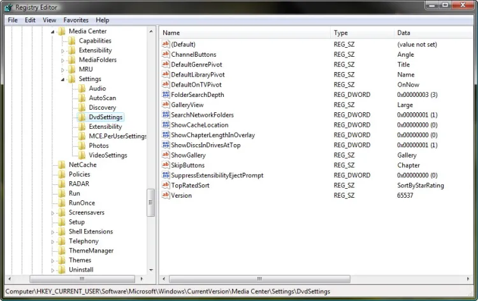Viewport: 478px width, 301px height.
Task: Sort values by the Name column header
Action: point(245,33)
